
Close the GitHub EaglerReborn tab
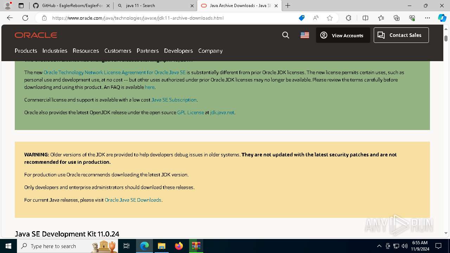click(x=108, y=6)
